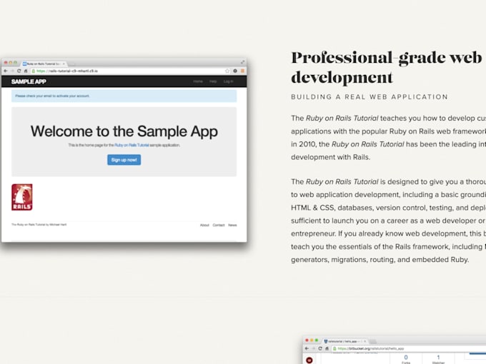Click the red Rails logo image
The image size is (486, 364).
tap(22, 197)
